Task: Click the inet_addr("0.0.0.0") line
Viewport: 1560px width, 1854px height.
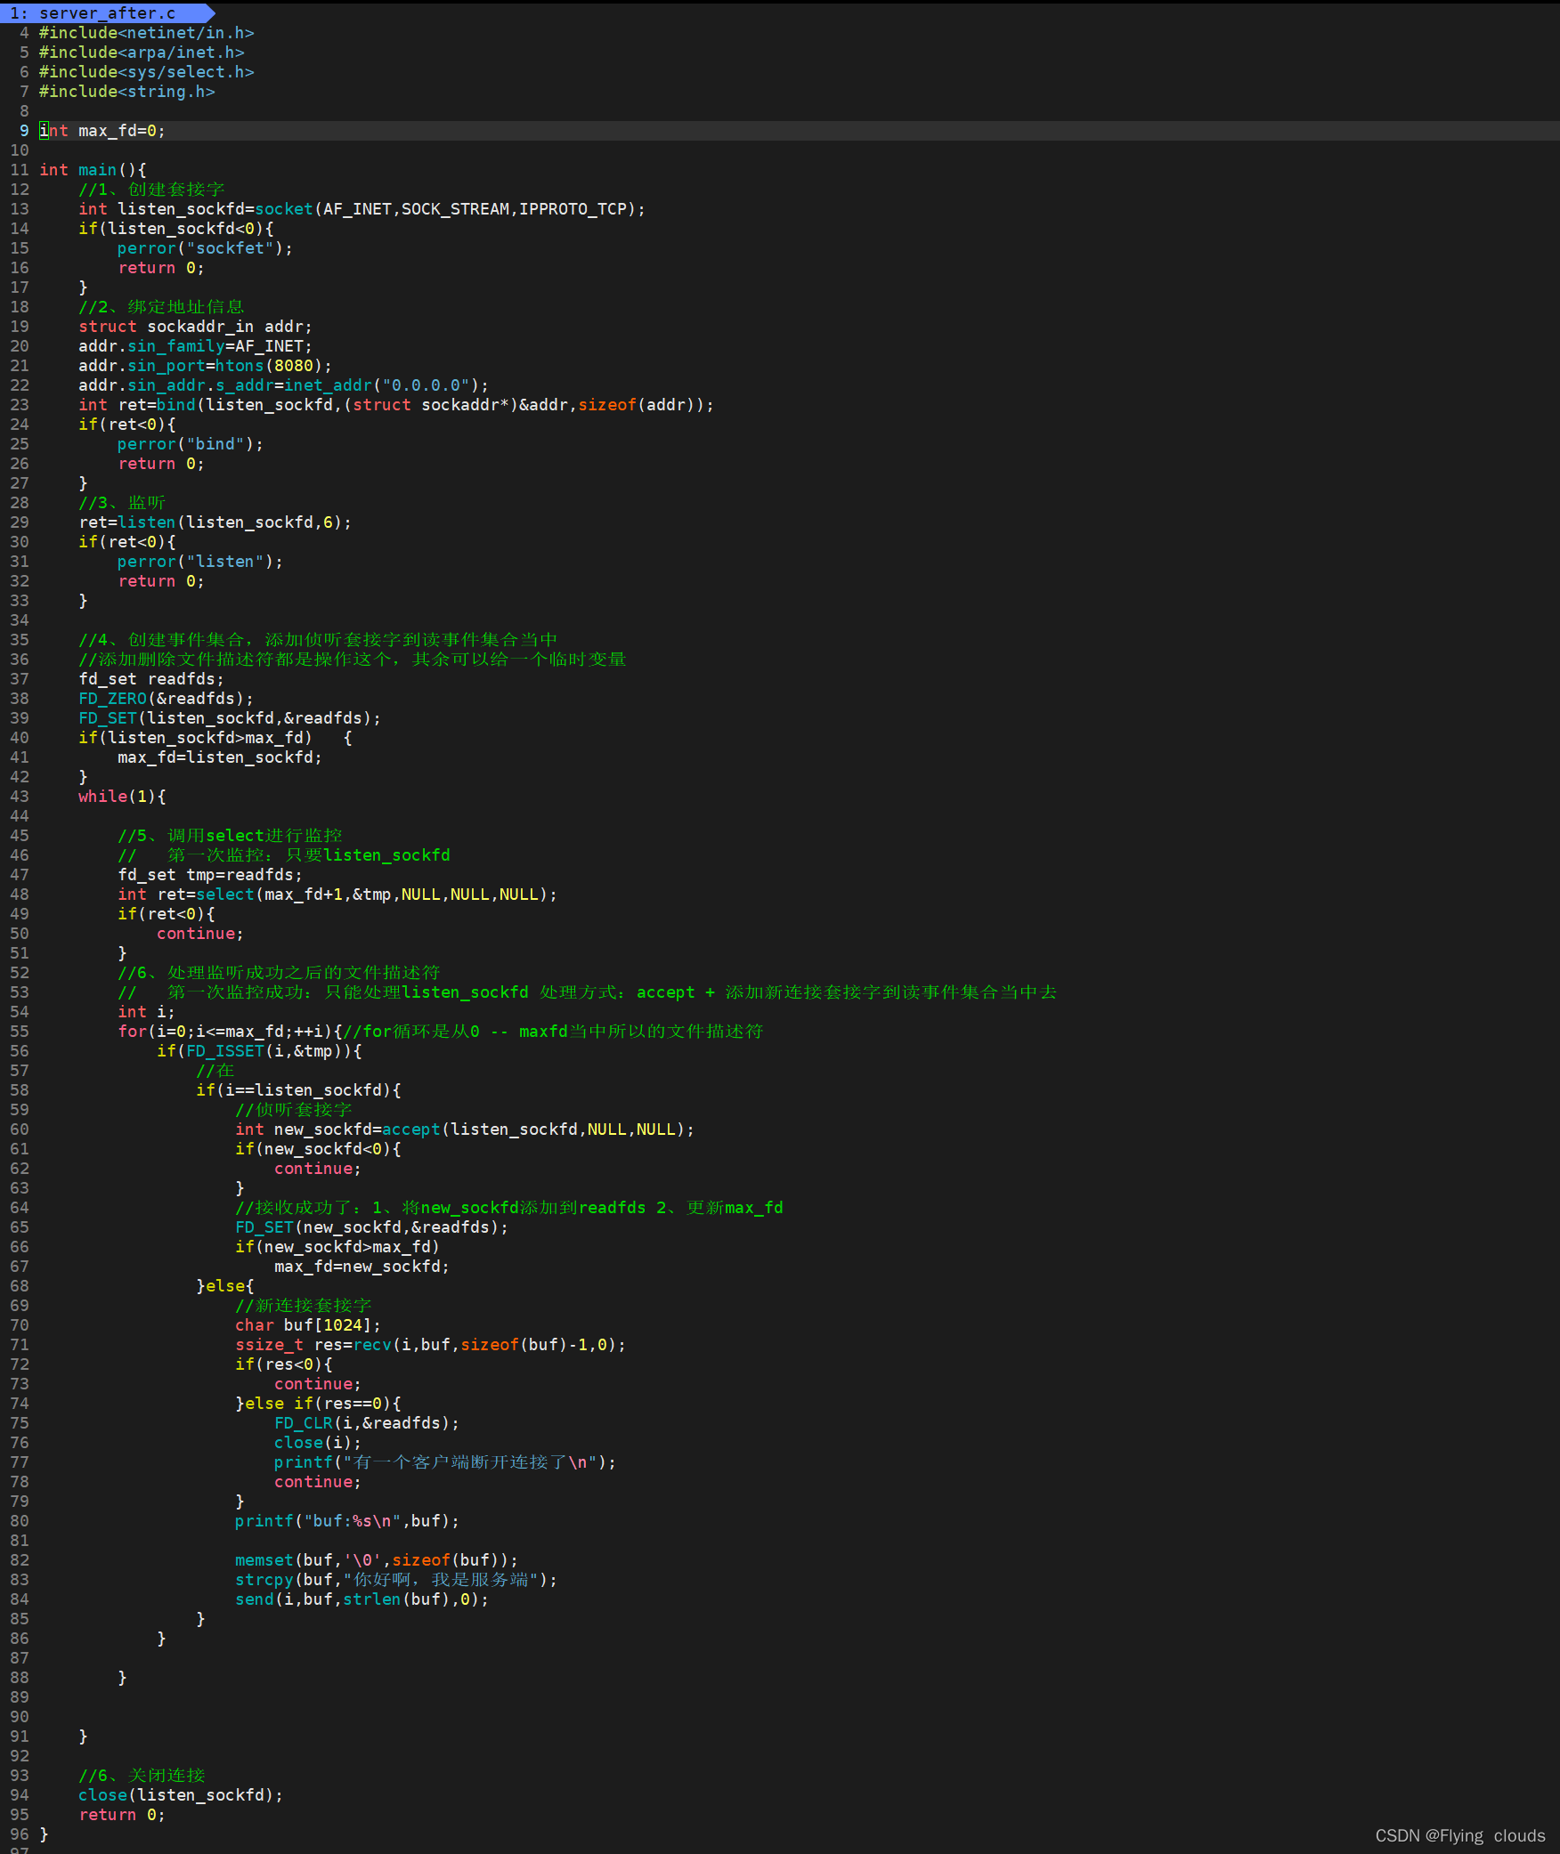Action: tap(283, 385)
